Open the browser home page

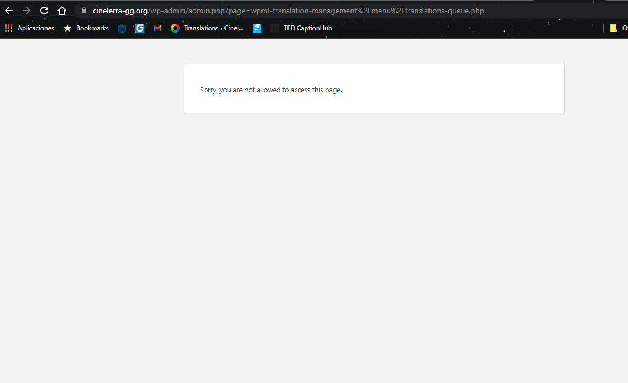pos(62,11)
